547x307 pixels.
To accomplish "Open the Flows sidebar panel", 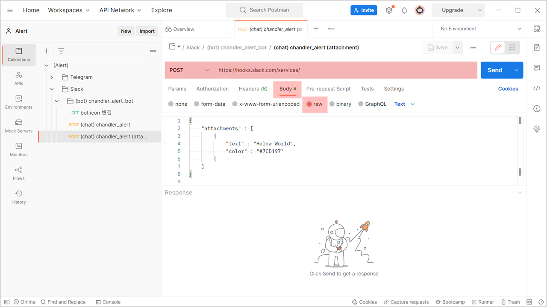I will 19,174.
